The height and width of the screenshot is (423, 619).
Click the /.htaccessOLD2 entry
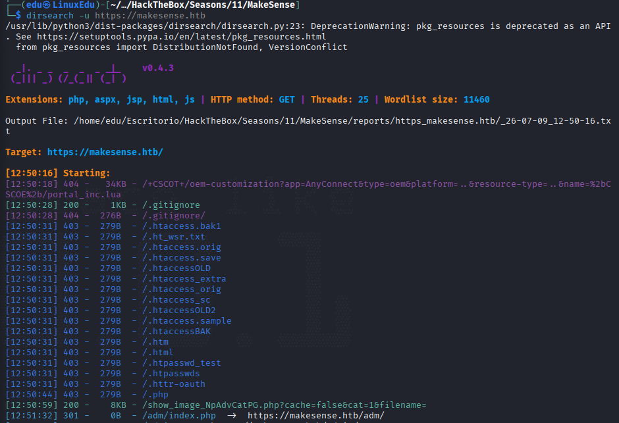(179, 311)
